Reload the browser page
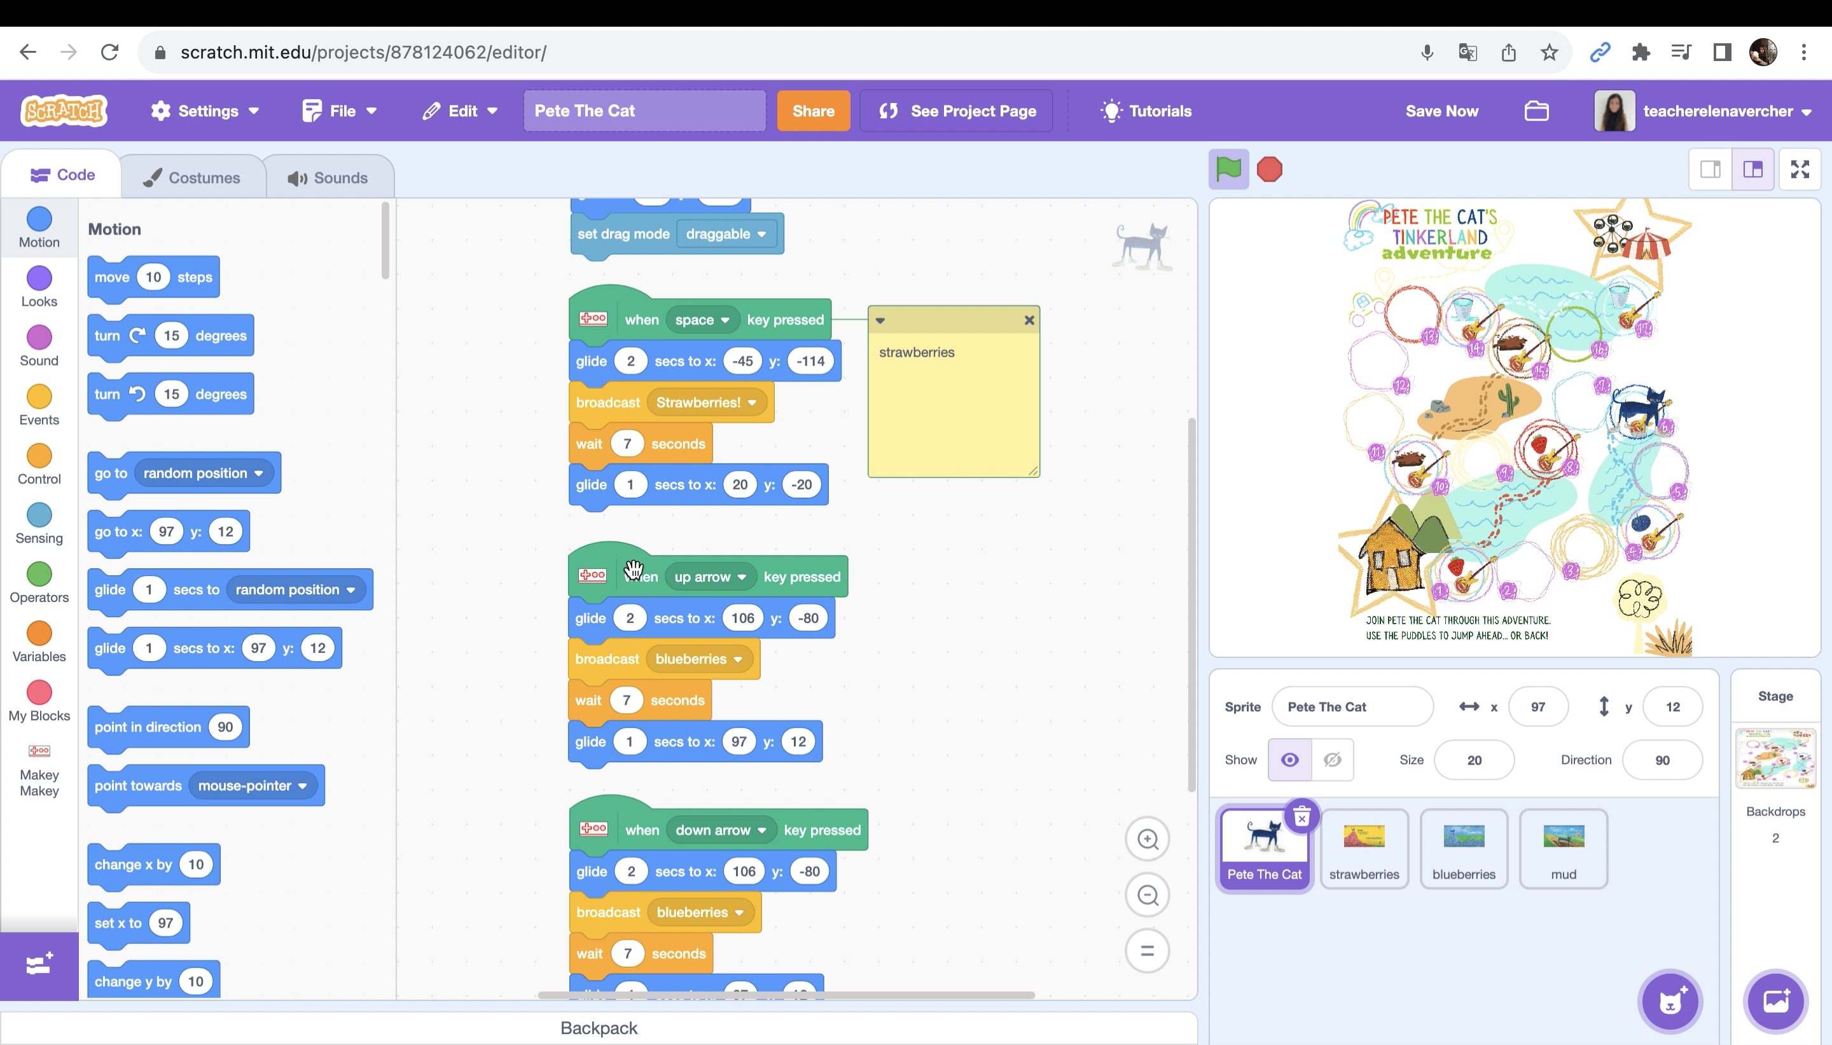The image size is (1832, 1045). (x=109, y=52)
